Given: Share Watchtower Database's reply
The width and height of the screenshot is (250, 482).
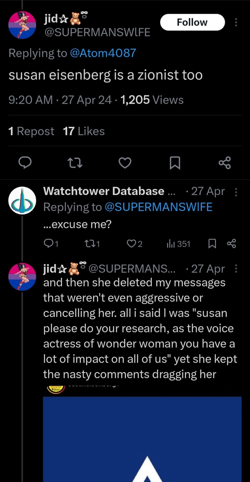Looking at the screenshot, I should [x=231, y=244].
